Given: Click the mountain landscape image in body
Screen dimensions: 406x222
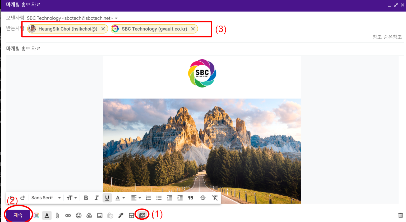Looking at the screenshot, I should tap(202, 151).
